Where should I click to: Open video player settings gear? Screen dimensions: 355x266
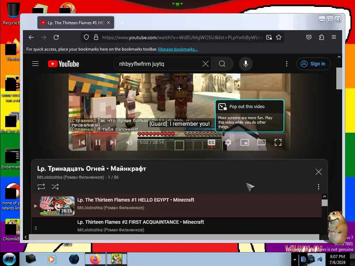pos(228,142)
